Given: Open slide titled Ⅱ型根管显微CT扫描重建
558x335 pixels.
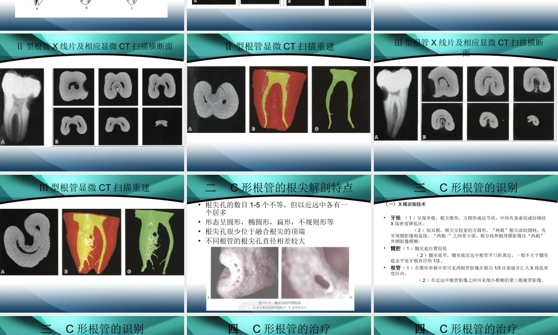Looking at the screenshot, I should point(279,102).
